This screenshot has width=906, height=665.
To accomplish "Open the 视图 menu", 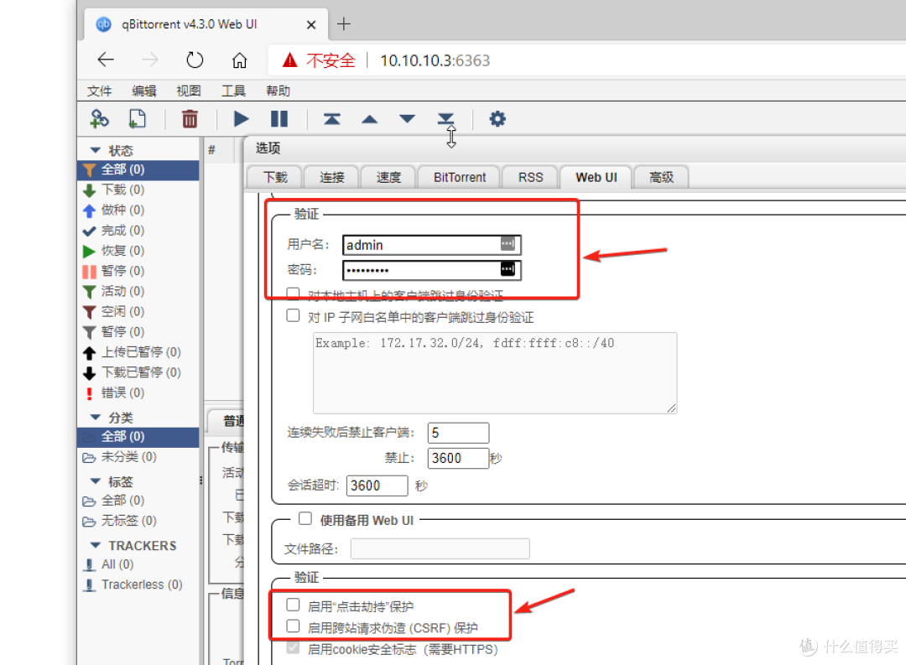I will coord(189,91).
